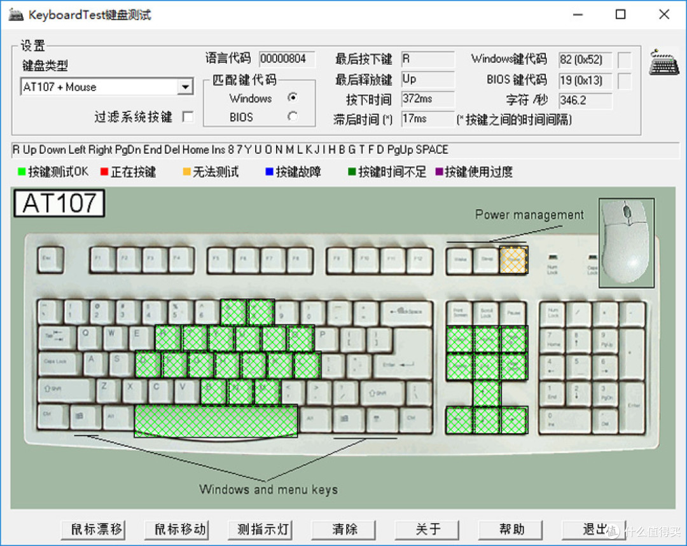Click the F1 key on the keyboard image
The image size is (687, 546).
(102, 260)
